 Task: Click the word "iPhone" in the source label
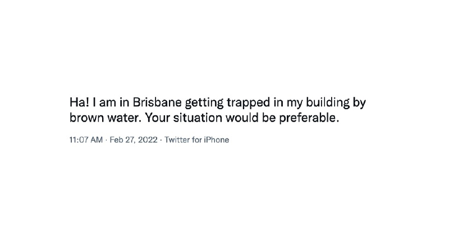(217, 140)
